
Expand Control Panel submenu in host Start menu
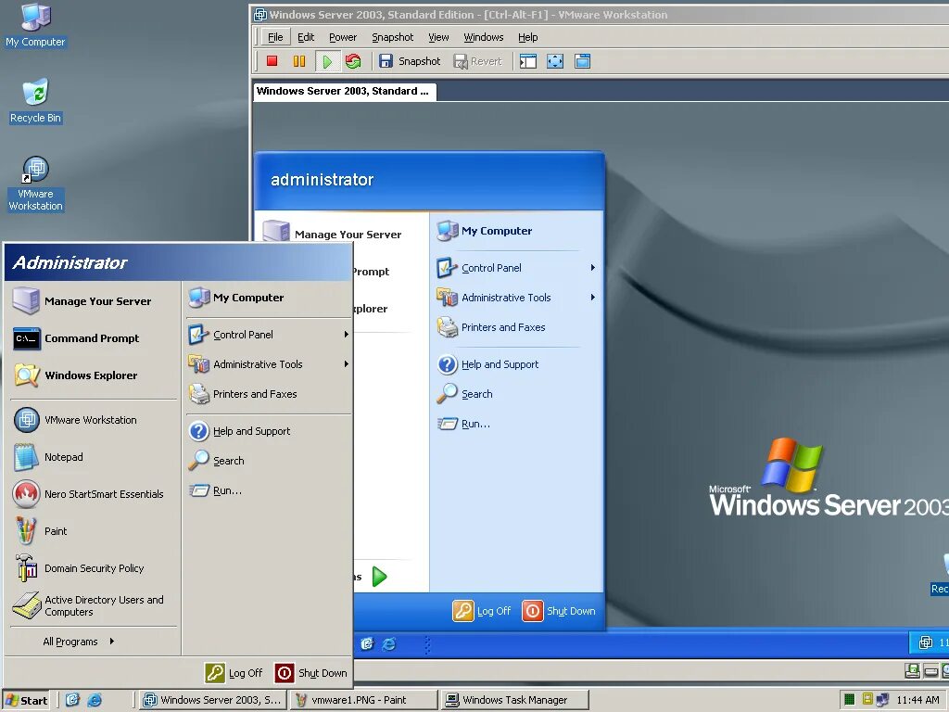click(268, 334)
